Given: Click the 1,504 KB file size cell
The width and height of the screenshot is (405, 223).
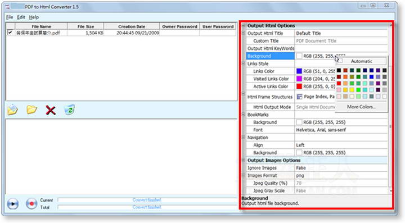Looking at the screenshot, I should click(94, 33).
